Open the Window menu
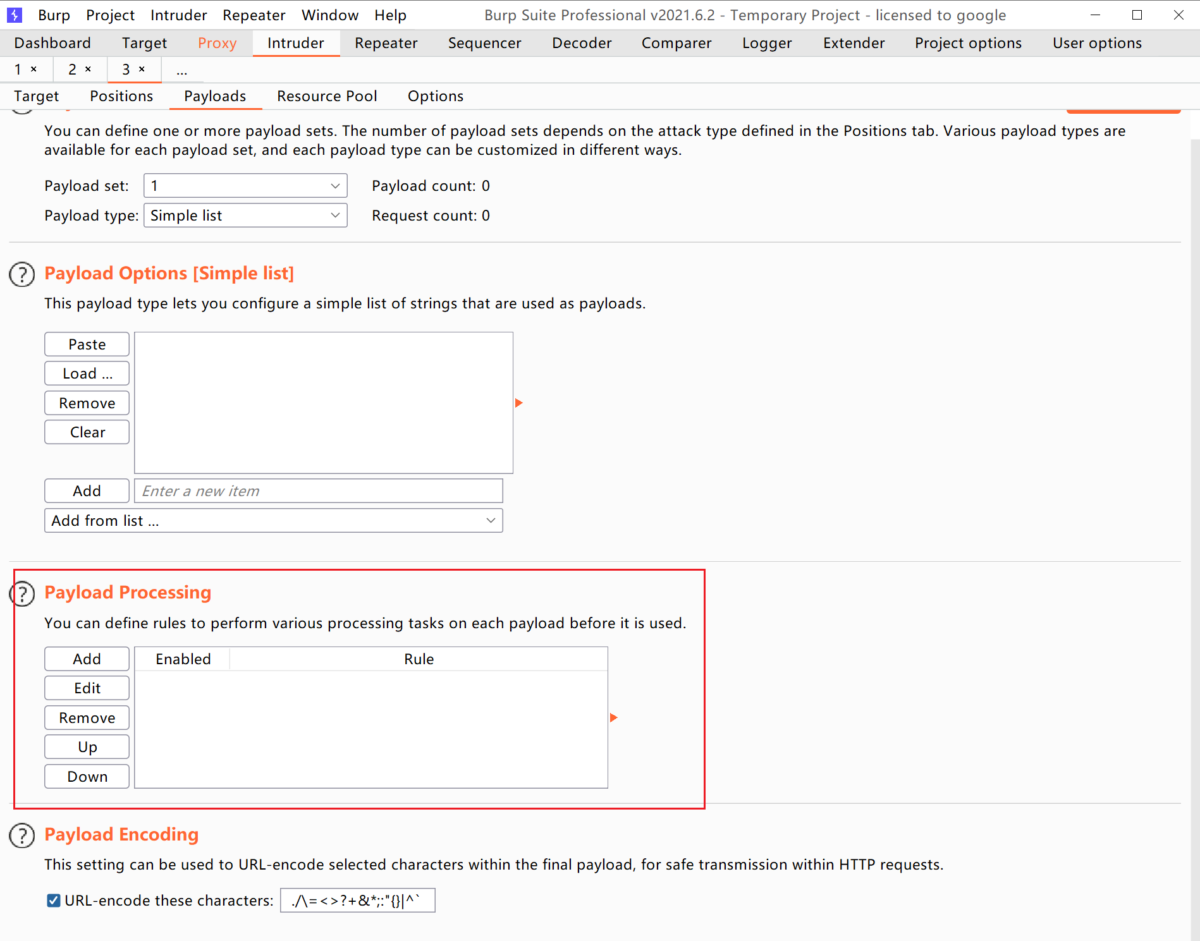Viewport: 1200px width, 941px height. click(330, 15)
